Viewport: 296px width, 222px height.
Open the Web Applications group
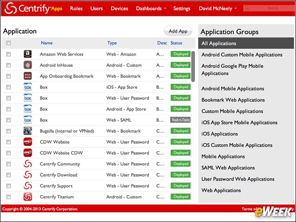coord(221,191)
